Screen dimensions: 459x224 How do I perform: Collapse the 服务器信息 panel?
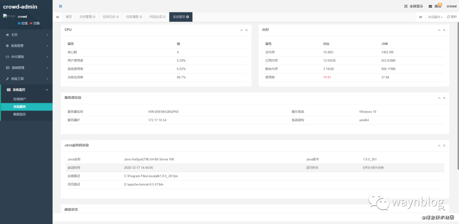(x=439, y=98)
